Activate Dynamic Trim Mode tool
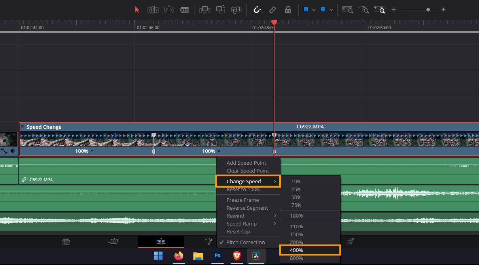479x265 pixels. pyautogui.click(x=169, y=9)
